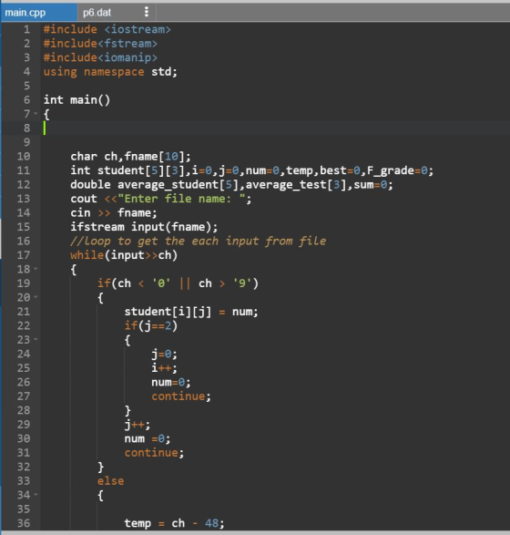Click the '#include<fstream>' line
Screen dimensions: 510x535
[100, 44]
